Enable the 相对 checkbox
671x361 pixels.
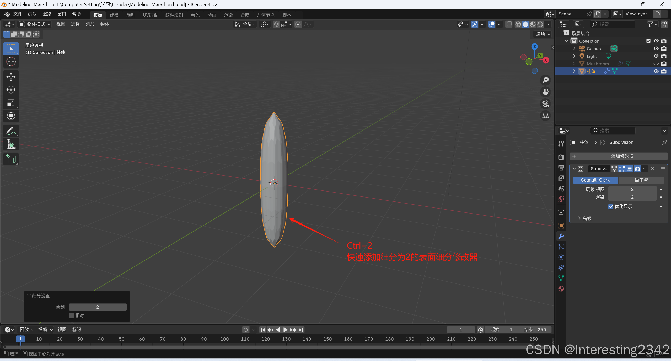point(71,315)
